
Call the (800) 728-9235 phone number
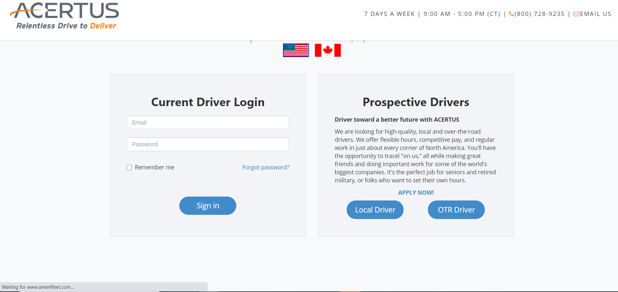coord(539,14)
